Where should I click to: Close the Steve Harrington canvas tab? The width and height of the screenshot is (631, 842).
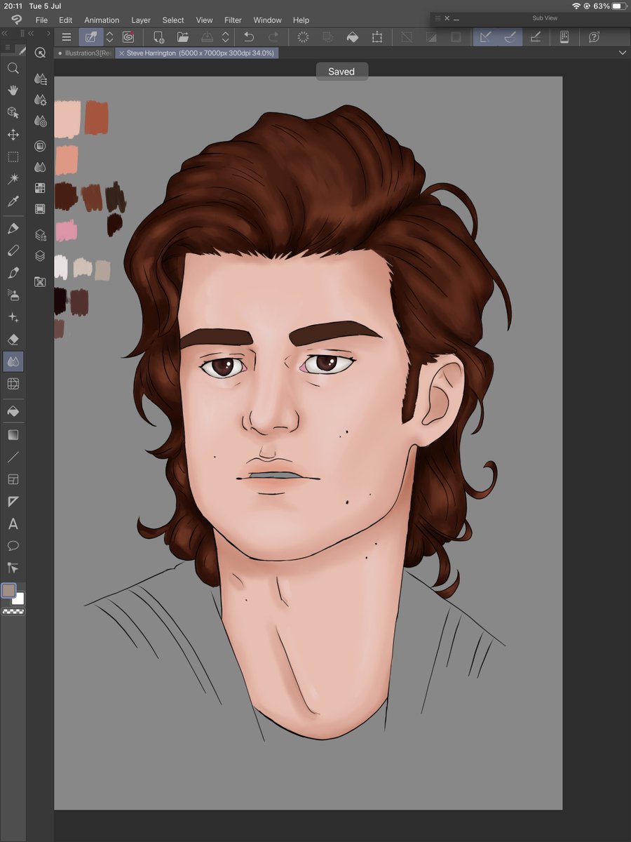[x=122, y=53]
